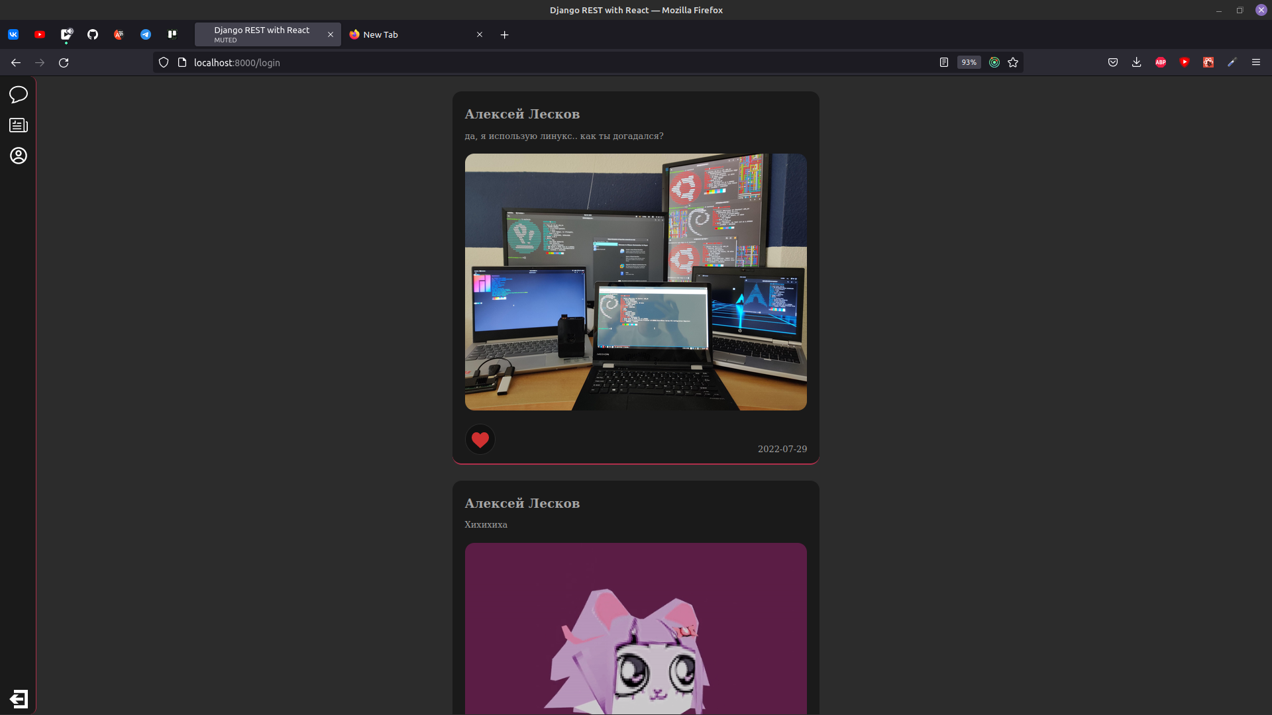The width and height of the screenshot is (1272, 715).
Task: Select the Django REST with React tab
Action: (x=262, y=34)
